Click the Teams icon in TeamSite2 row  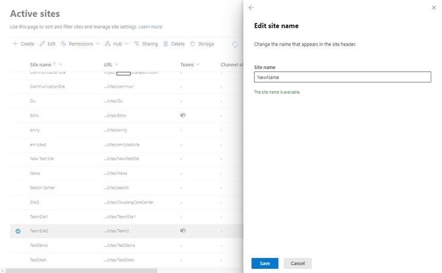[x=183, y=230]
